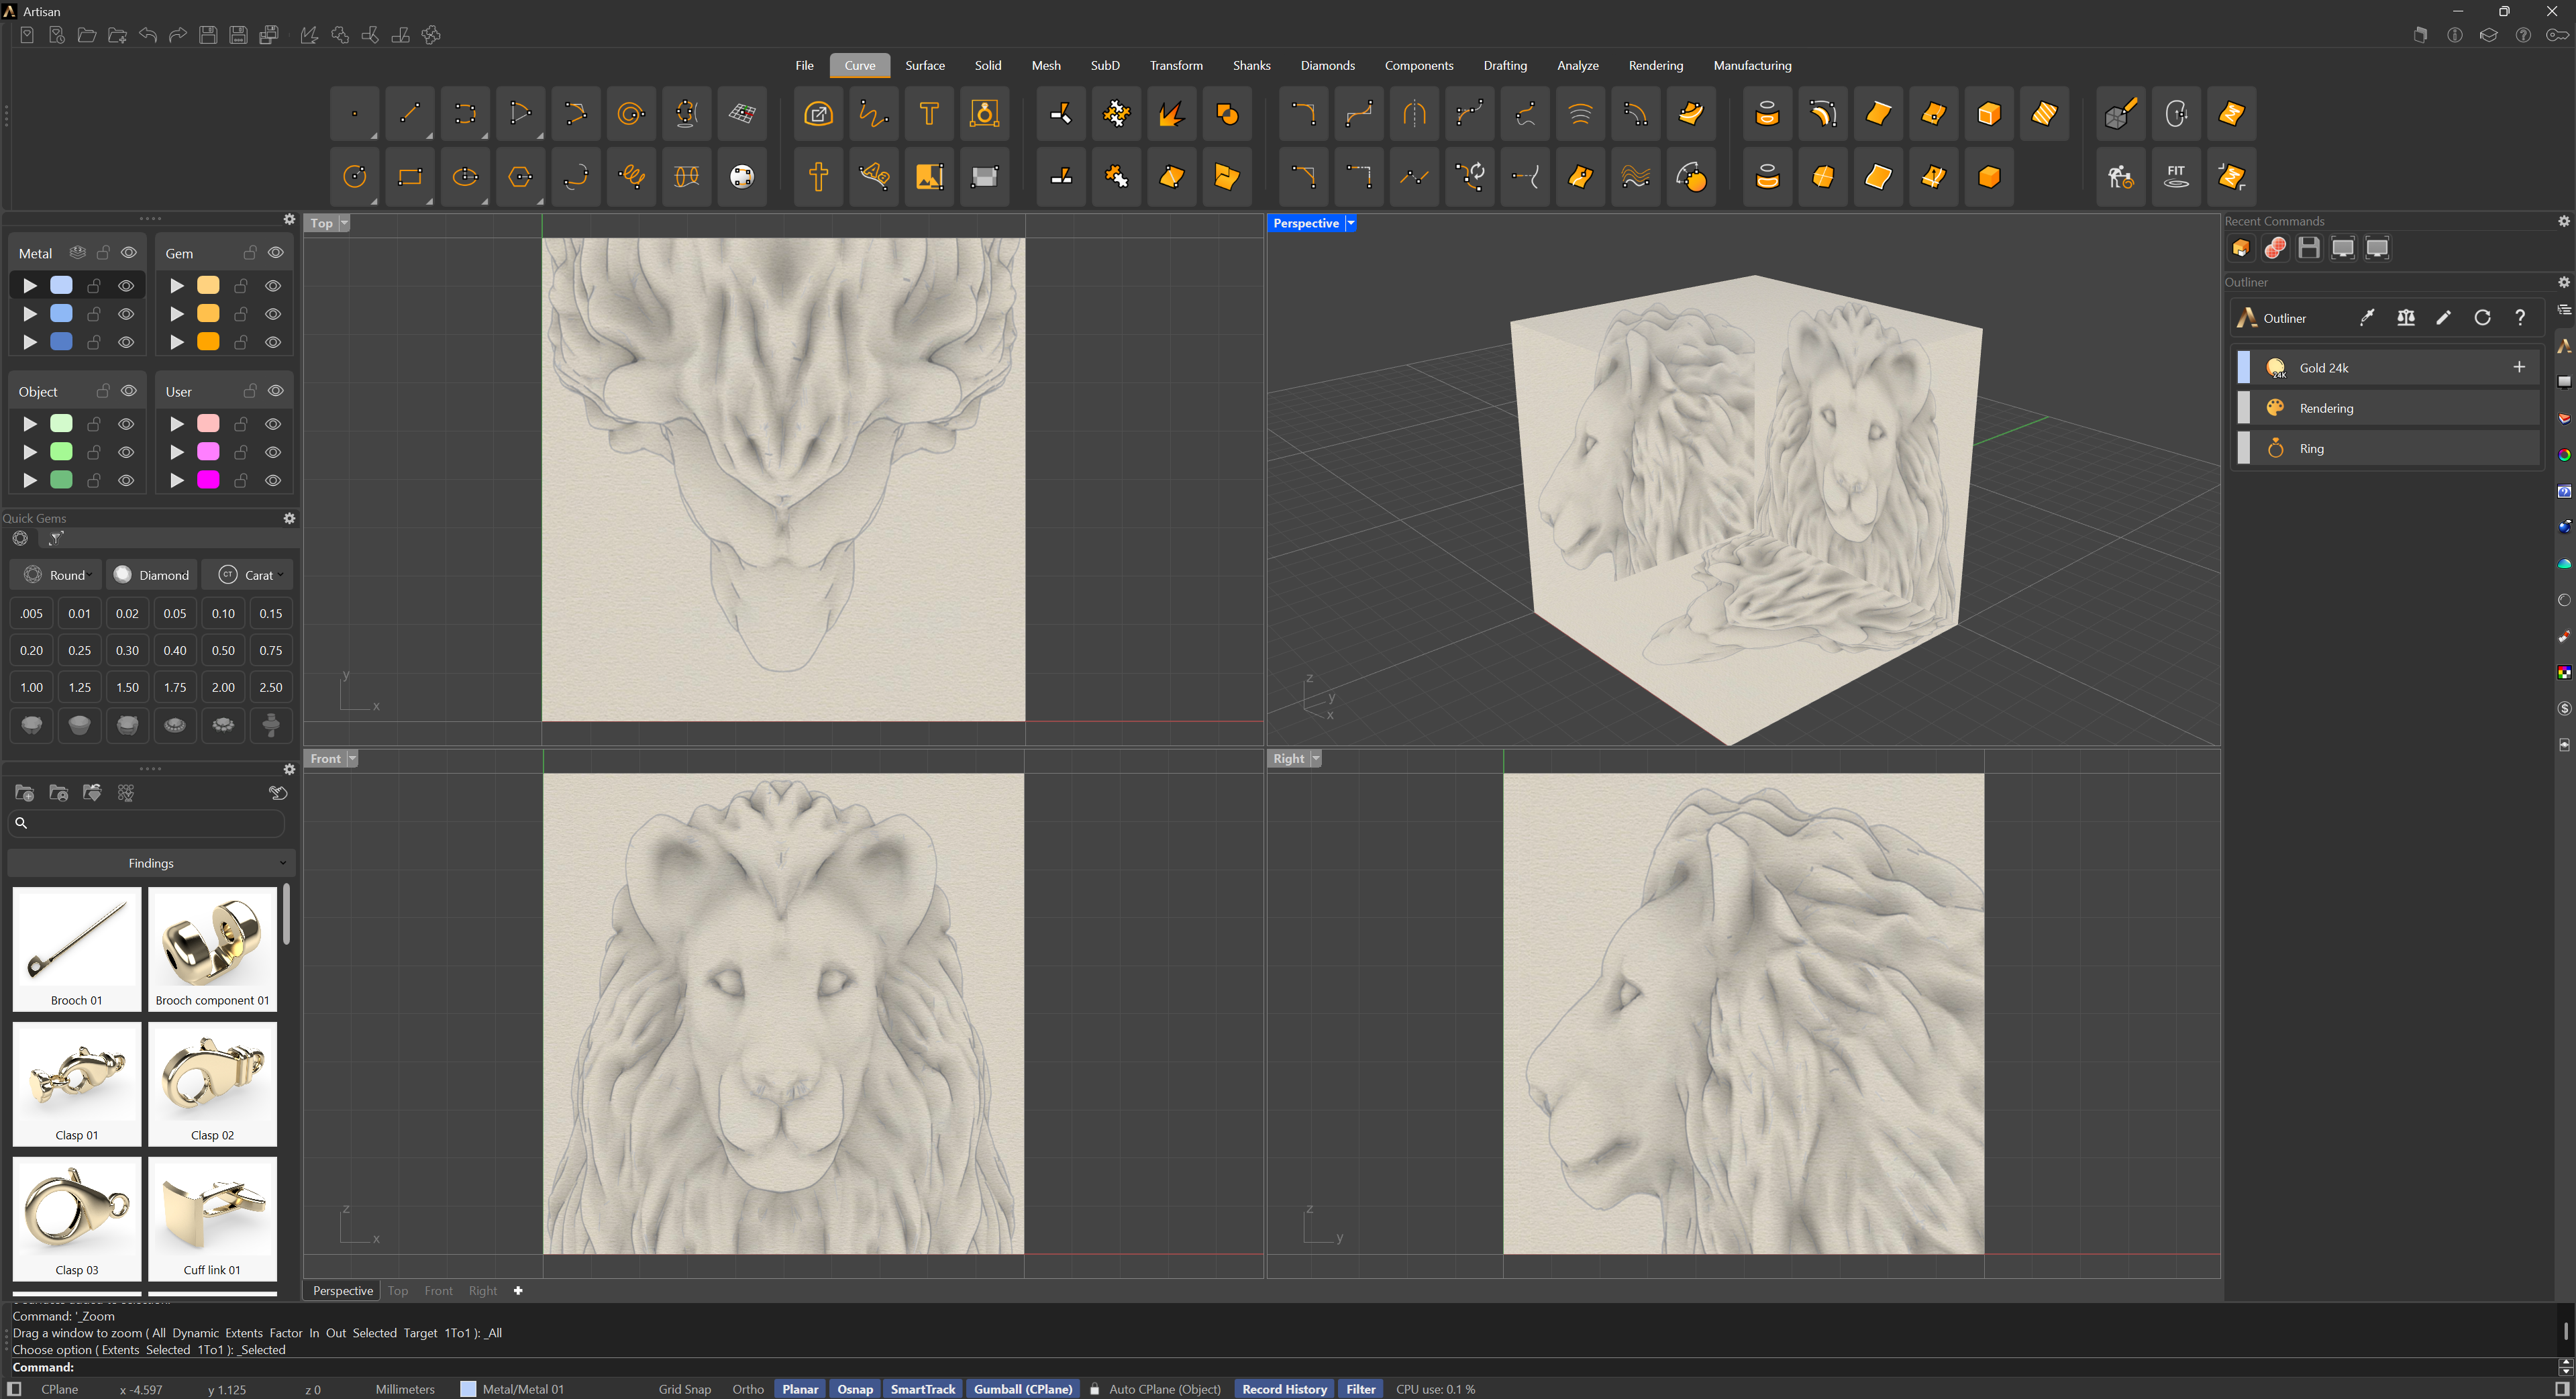Open the Diamonds menu tab

(1327, 65)
